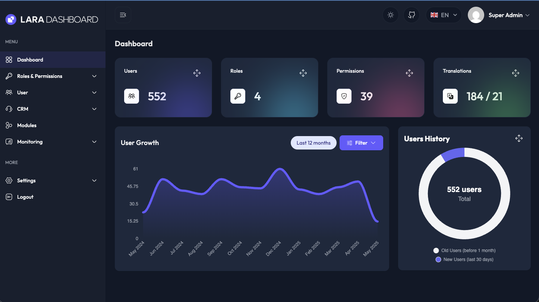Open Modules from the sidebar

27,125
